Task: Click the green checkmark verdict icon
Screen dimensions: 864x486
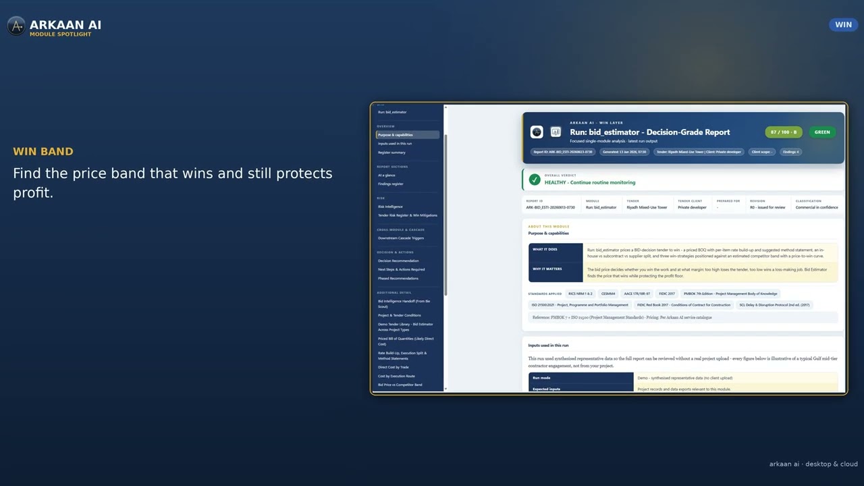Action: point(535,180)
